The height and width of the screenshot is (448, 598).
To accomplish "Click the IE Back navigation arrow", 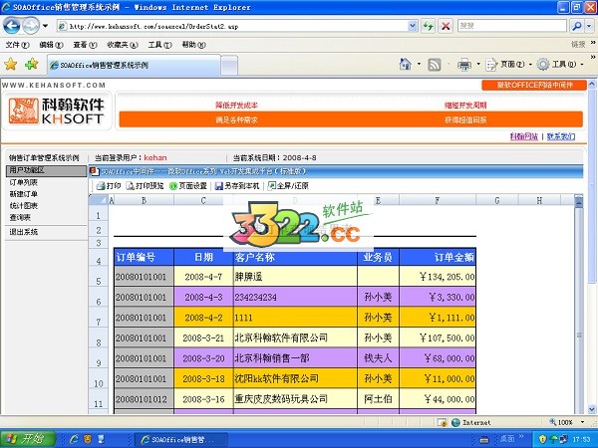I will tap(12, 26).
